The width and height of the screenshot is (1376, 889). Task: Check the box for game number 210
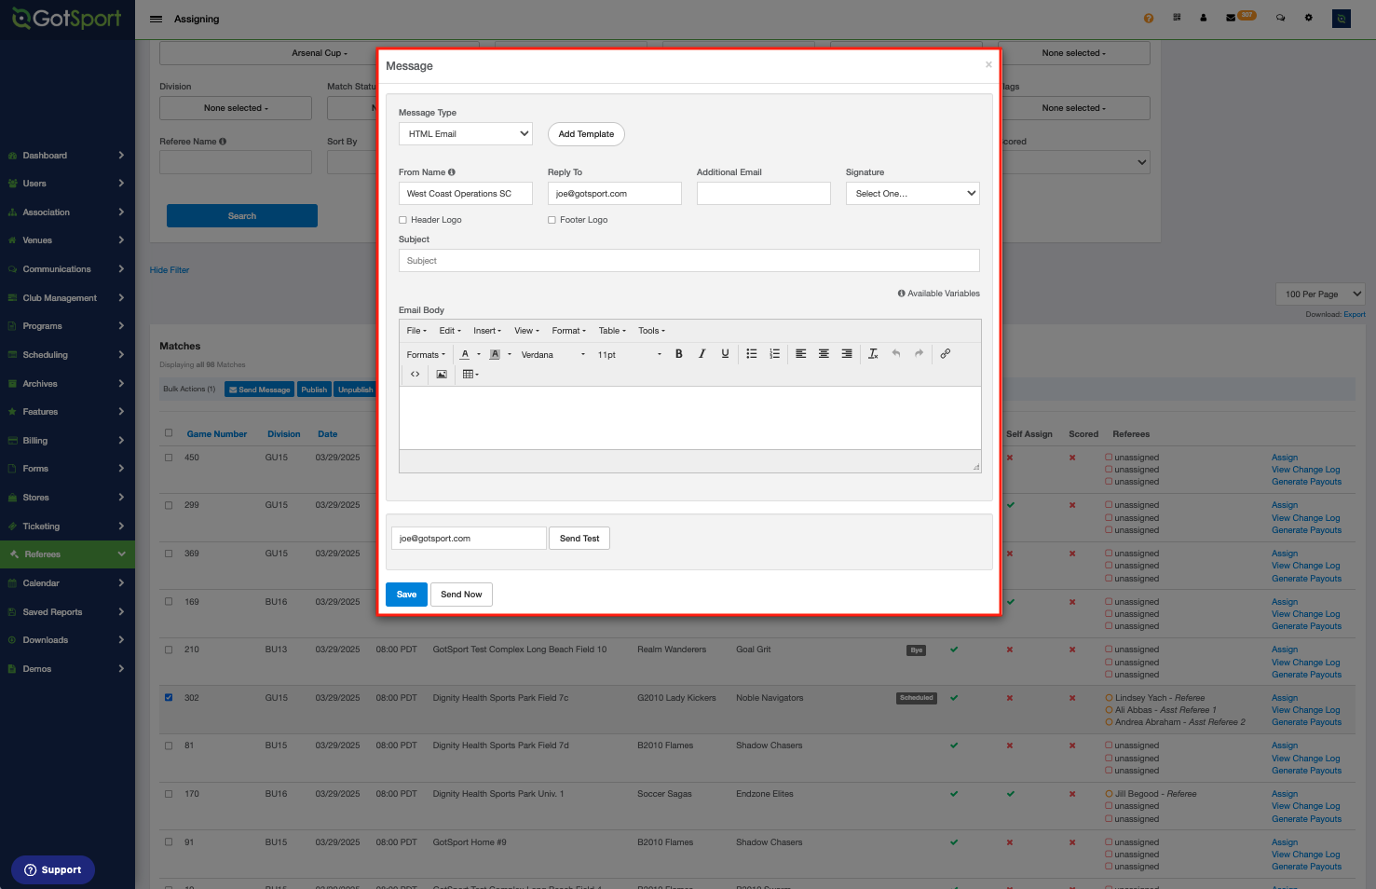(x=169, y=650)
